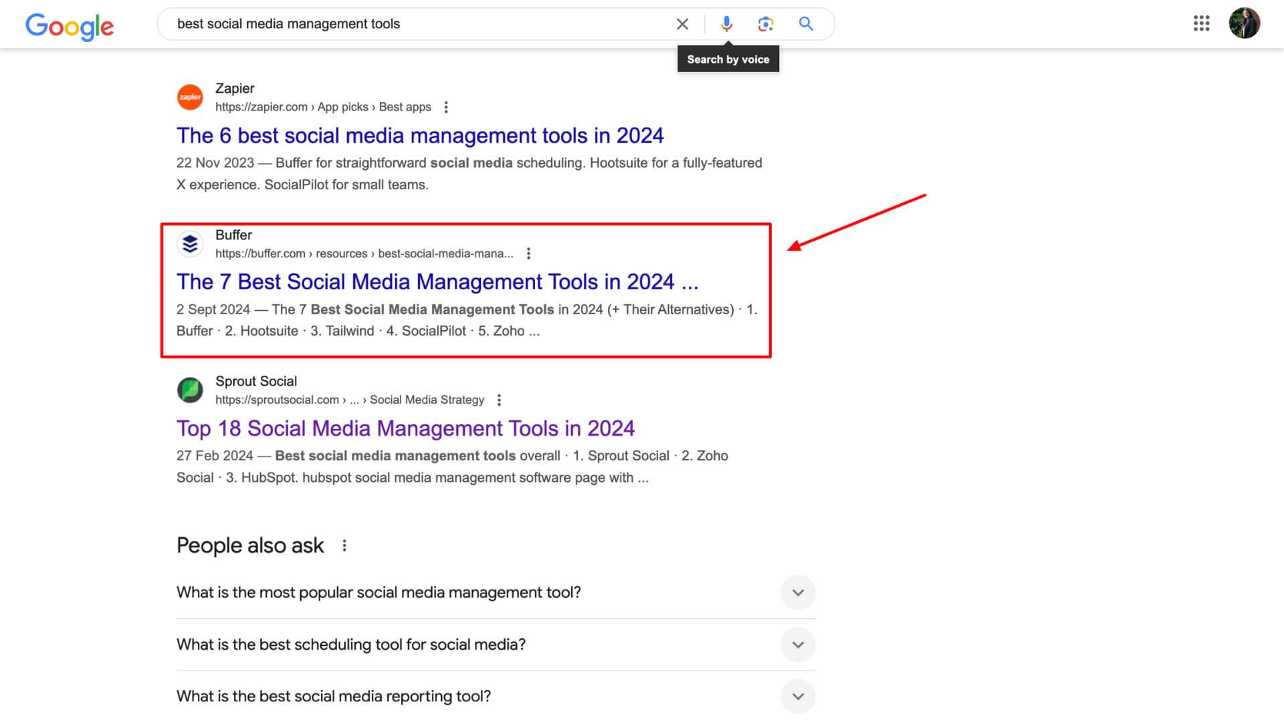Click the Google logo

point(70,26)
